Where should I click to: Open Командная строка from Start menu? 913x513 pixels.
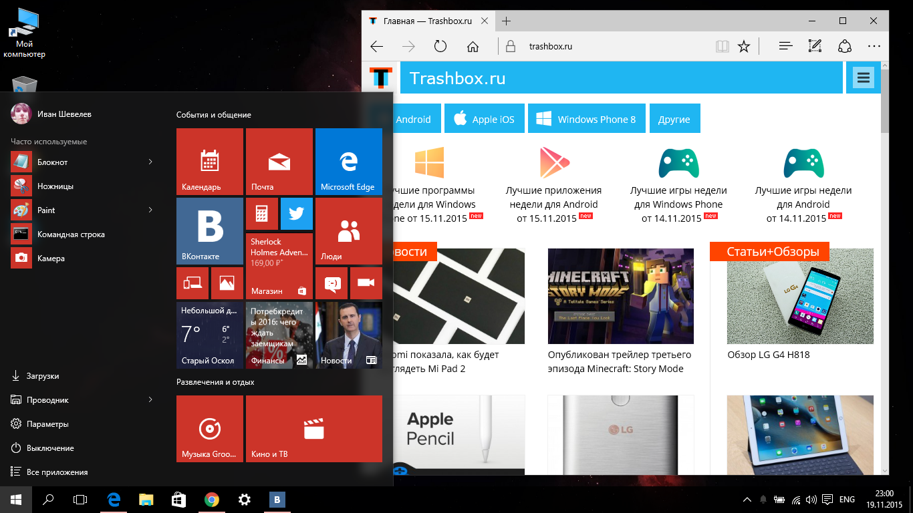point(83,234)
